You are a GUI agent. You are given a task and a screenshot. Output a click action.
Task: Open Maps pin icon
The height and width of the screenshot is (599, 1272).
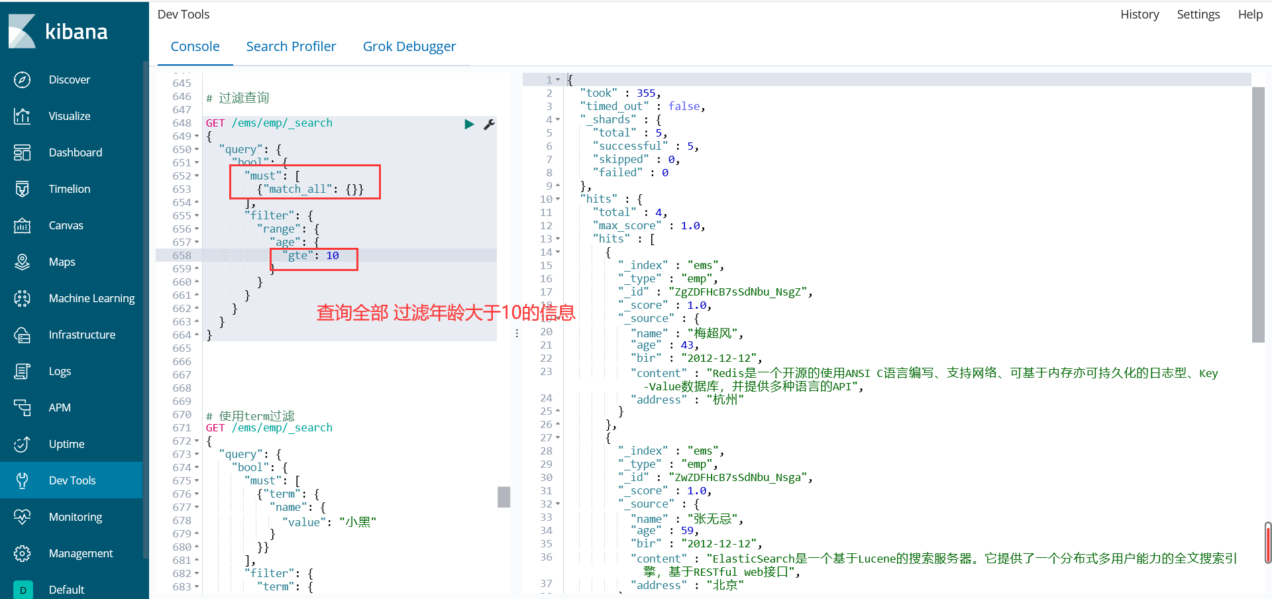click(22, 262)
